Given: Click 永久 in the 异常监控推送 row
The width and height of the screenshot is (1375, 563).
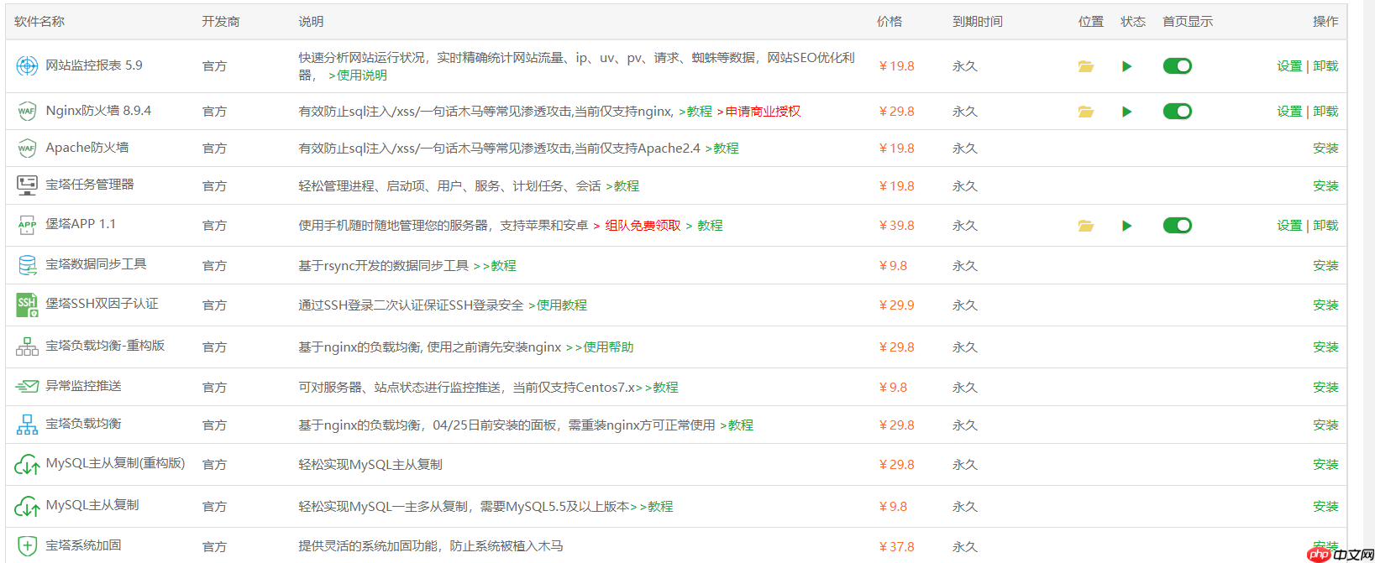Looking at the screenshot, I should point(965,388).
